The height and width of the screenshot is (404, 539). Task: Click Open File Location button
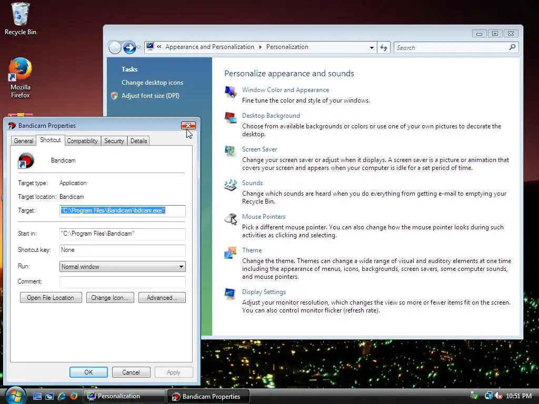tap(51, 298)
